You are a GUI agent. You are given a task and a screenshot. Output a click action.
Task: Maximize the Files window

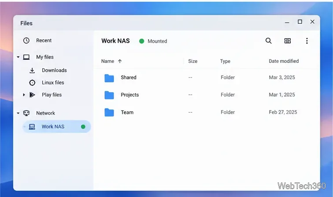300,22
